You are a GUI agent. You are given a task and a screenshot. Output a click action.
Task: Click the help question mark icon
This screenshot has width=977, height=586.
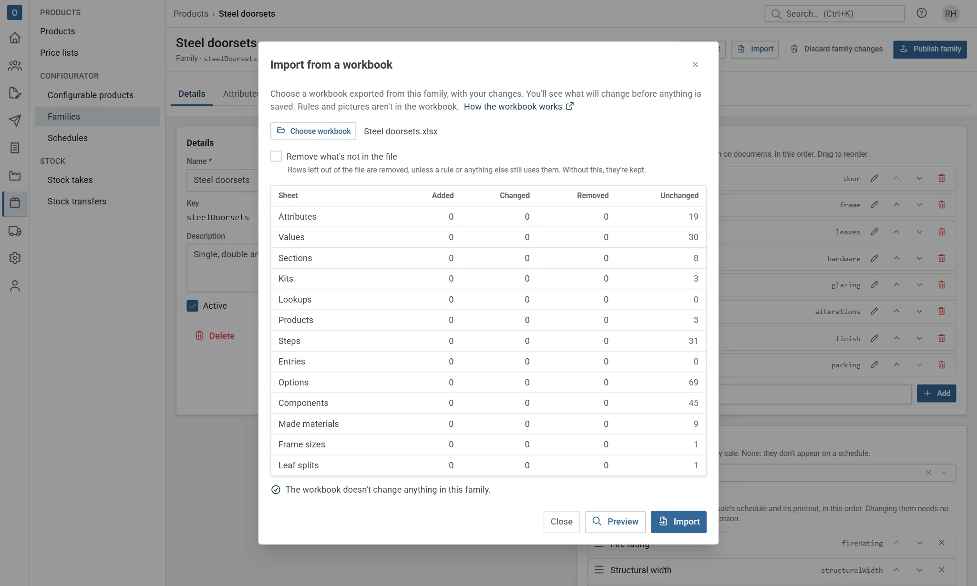pyautogui.click(x=921, y=13)
